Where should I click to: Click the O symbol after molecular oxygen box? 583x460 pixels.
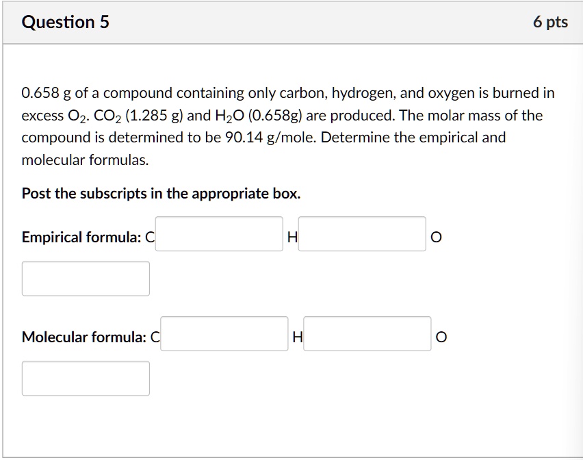441,337
